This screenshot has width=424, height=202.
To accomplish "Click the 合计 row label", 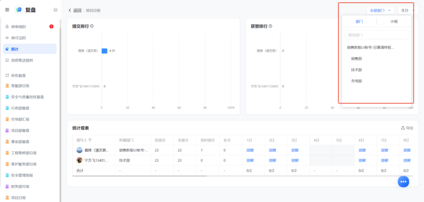I will click(x=80, y=171).
